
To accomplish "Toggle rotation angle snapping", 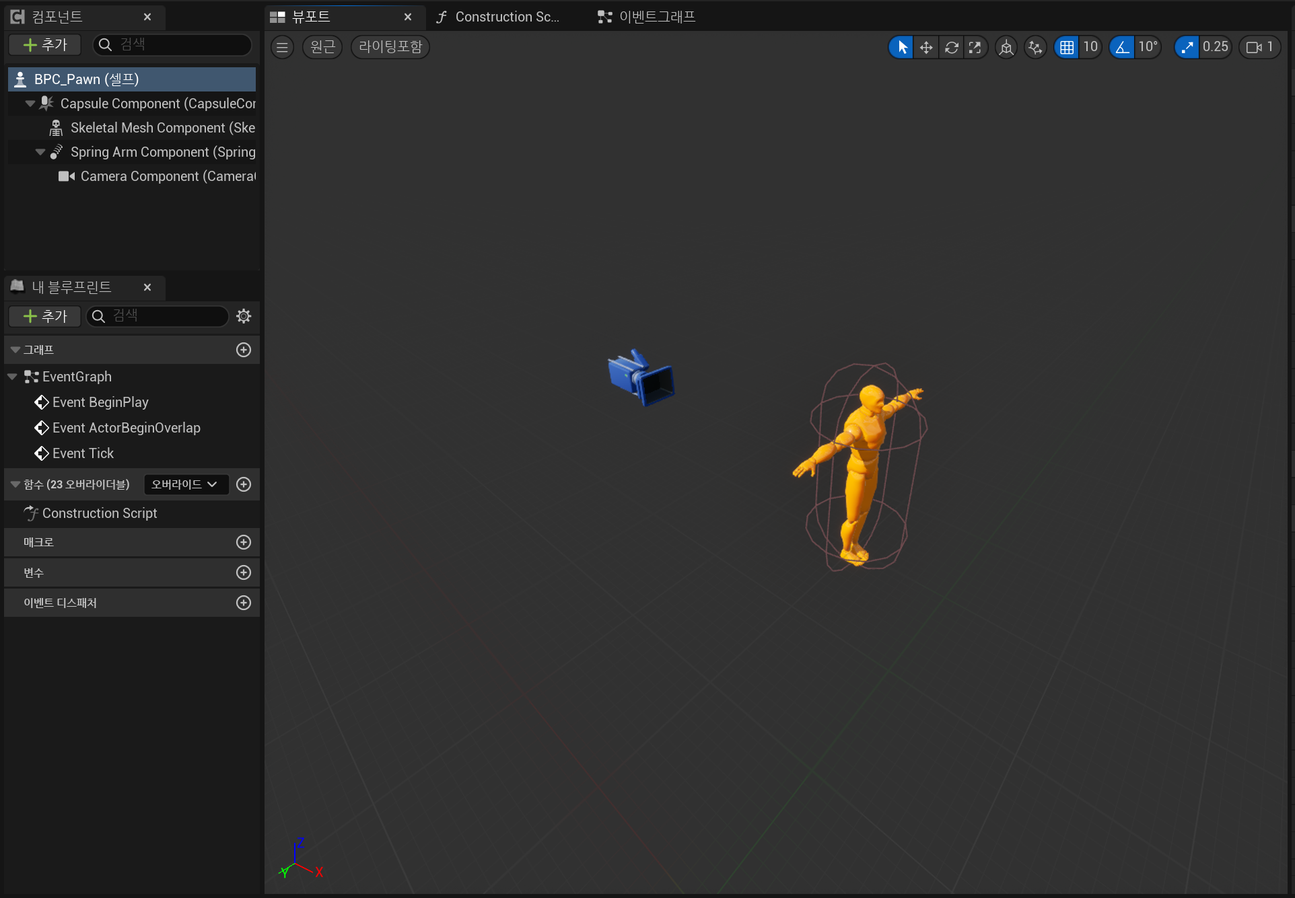I will [x=1122, y=47].
